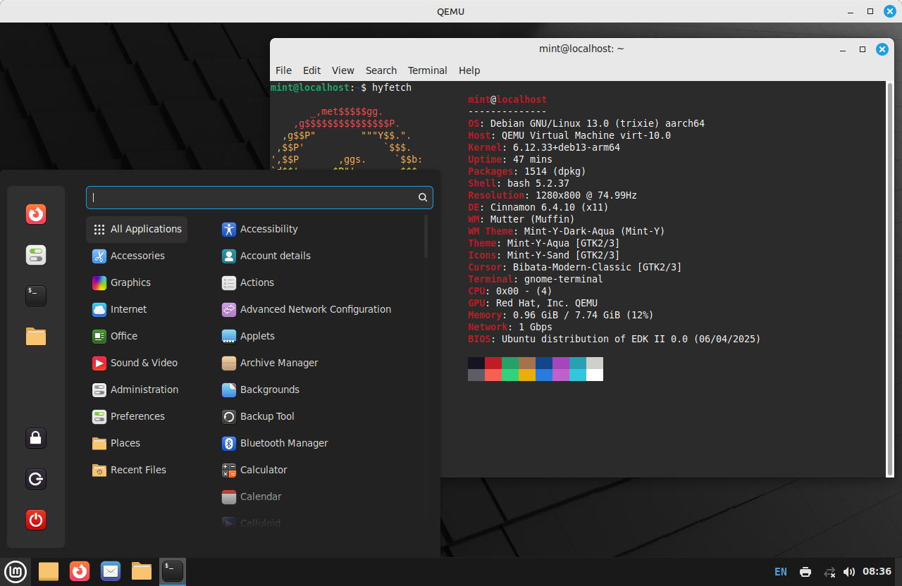Screen dimensions: 902x586
Task: Click the purple color block in hyfetch output
Action: (x=561, y=363)
